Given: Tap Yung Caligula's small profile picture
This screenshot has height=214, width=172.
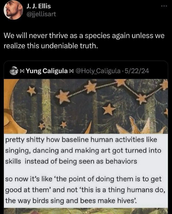Looking at the screenshot, I should [x=14, y=71].
